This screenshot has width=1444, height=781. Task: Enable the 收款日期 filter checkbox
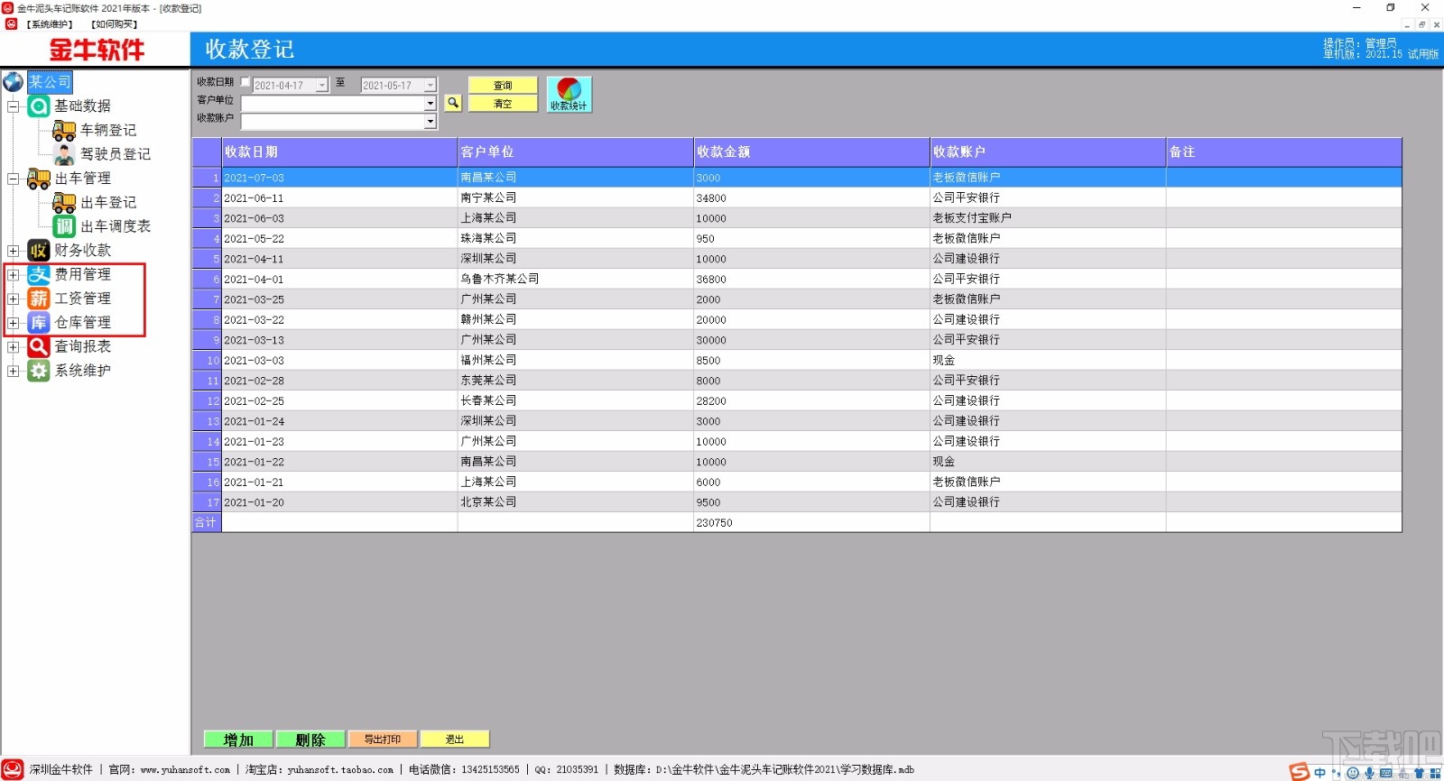[245, 82]
